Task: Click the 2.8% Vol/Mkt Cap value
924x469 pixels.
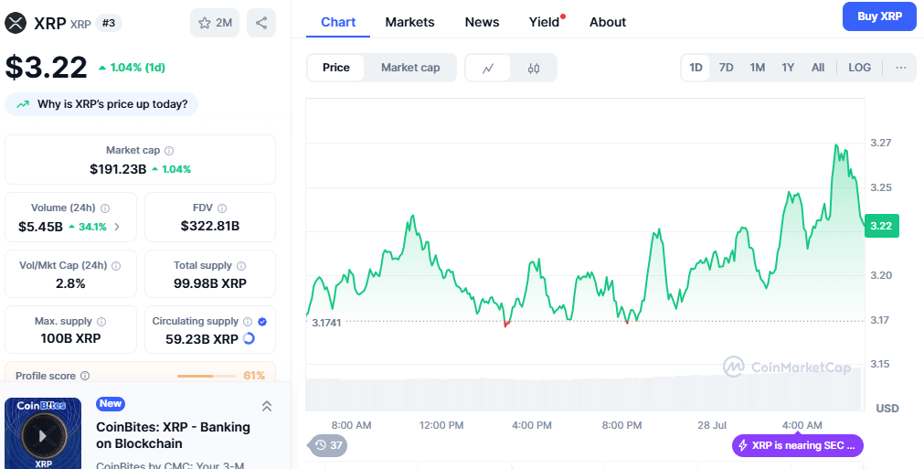Action: [x=70, y=283]
